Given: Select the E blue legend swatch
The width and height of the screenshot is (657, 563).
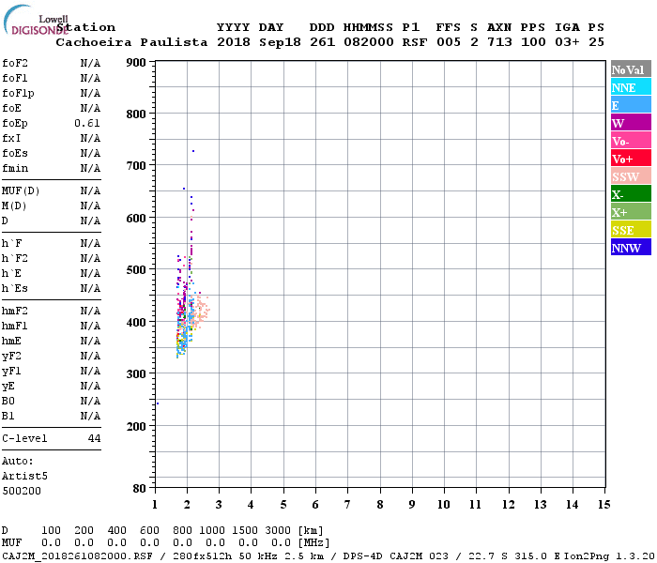Looking at the screenshot, I should [x=631, y=105].
